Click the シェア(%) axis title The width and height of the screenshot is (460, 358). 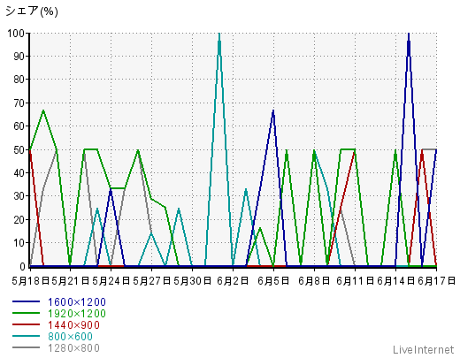(32, 11)
